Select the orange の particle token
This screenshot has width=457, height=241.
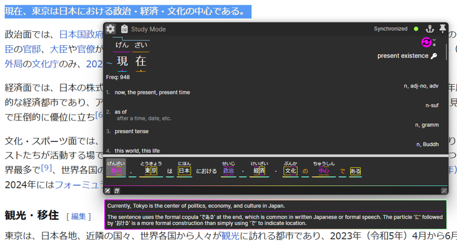pos(305,171)
